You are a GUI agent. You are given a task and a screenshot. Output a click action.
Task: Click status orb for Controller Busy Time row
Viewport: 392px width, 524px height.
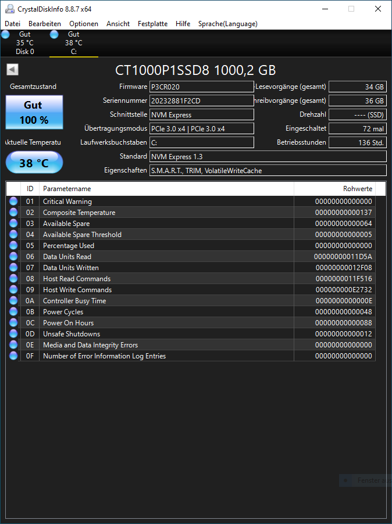pos(13,300)
